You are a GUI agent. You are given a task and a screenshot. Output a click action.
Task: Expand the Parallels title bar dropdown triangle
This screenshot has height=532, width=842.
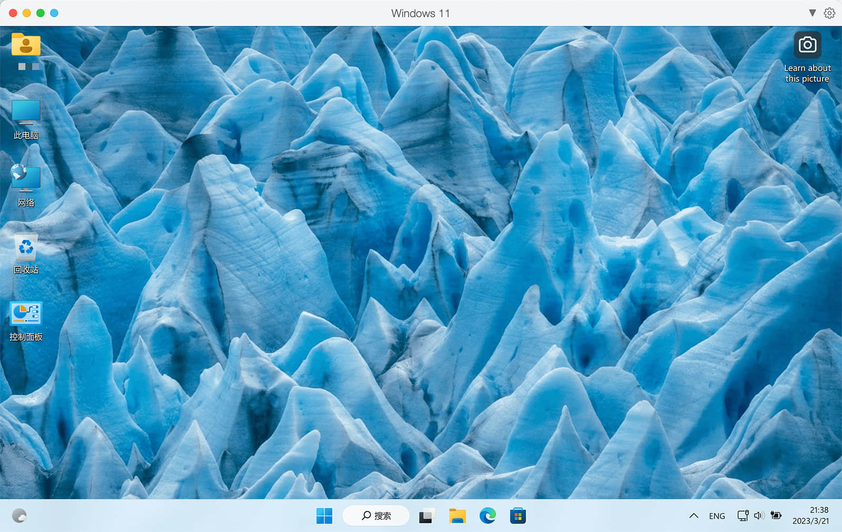(x=812, y=13)
